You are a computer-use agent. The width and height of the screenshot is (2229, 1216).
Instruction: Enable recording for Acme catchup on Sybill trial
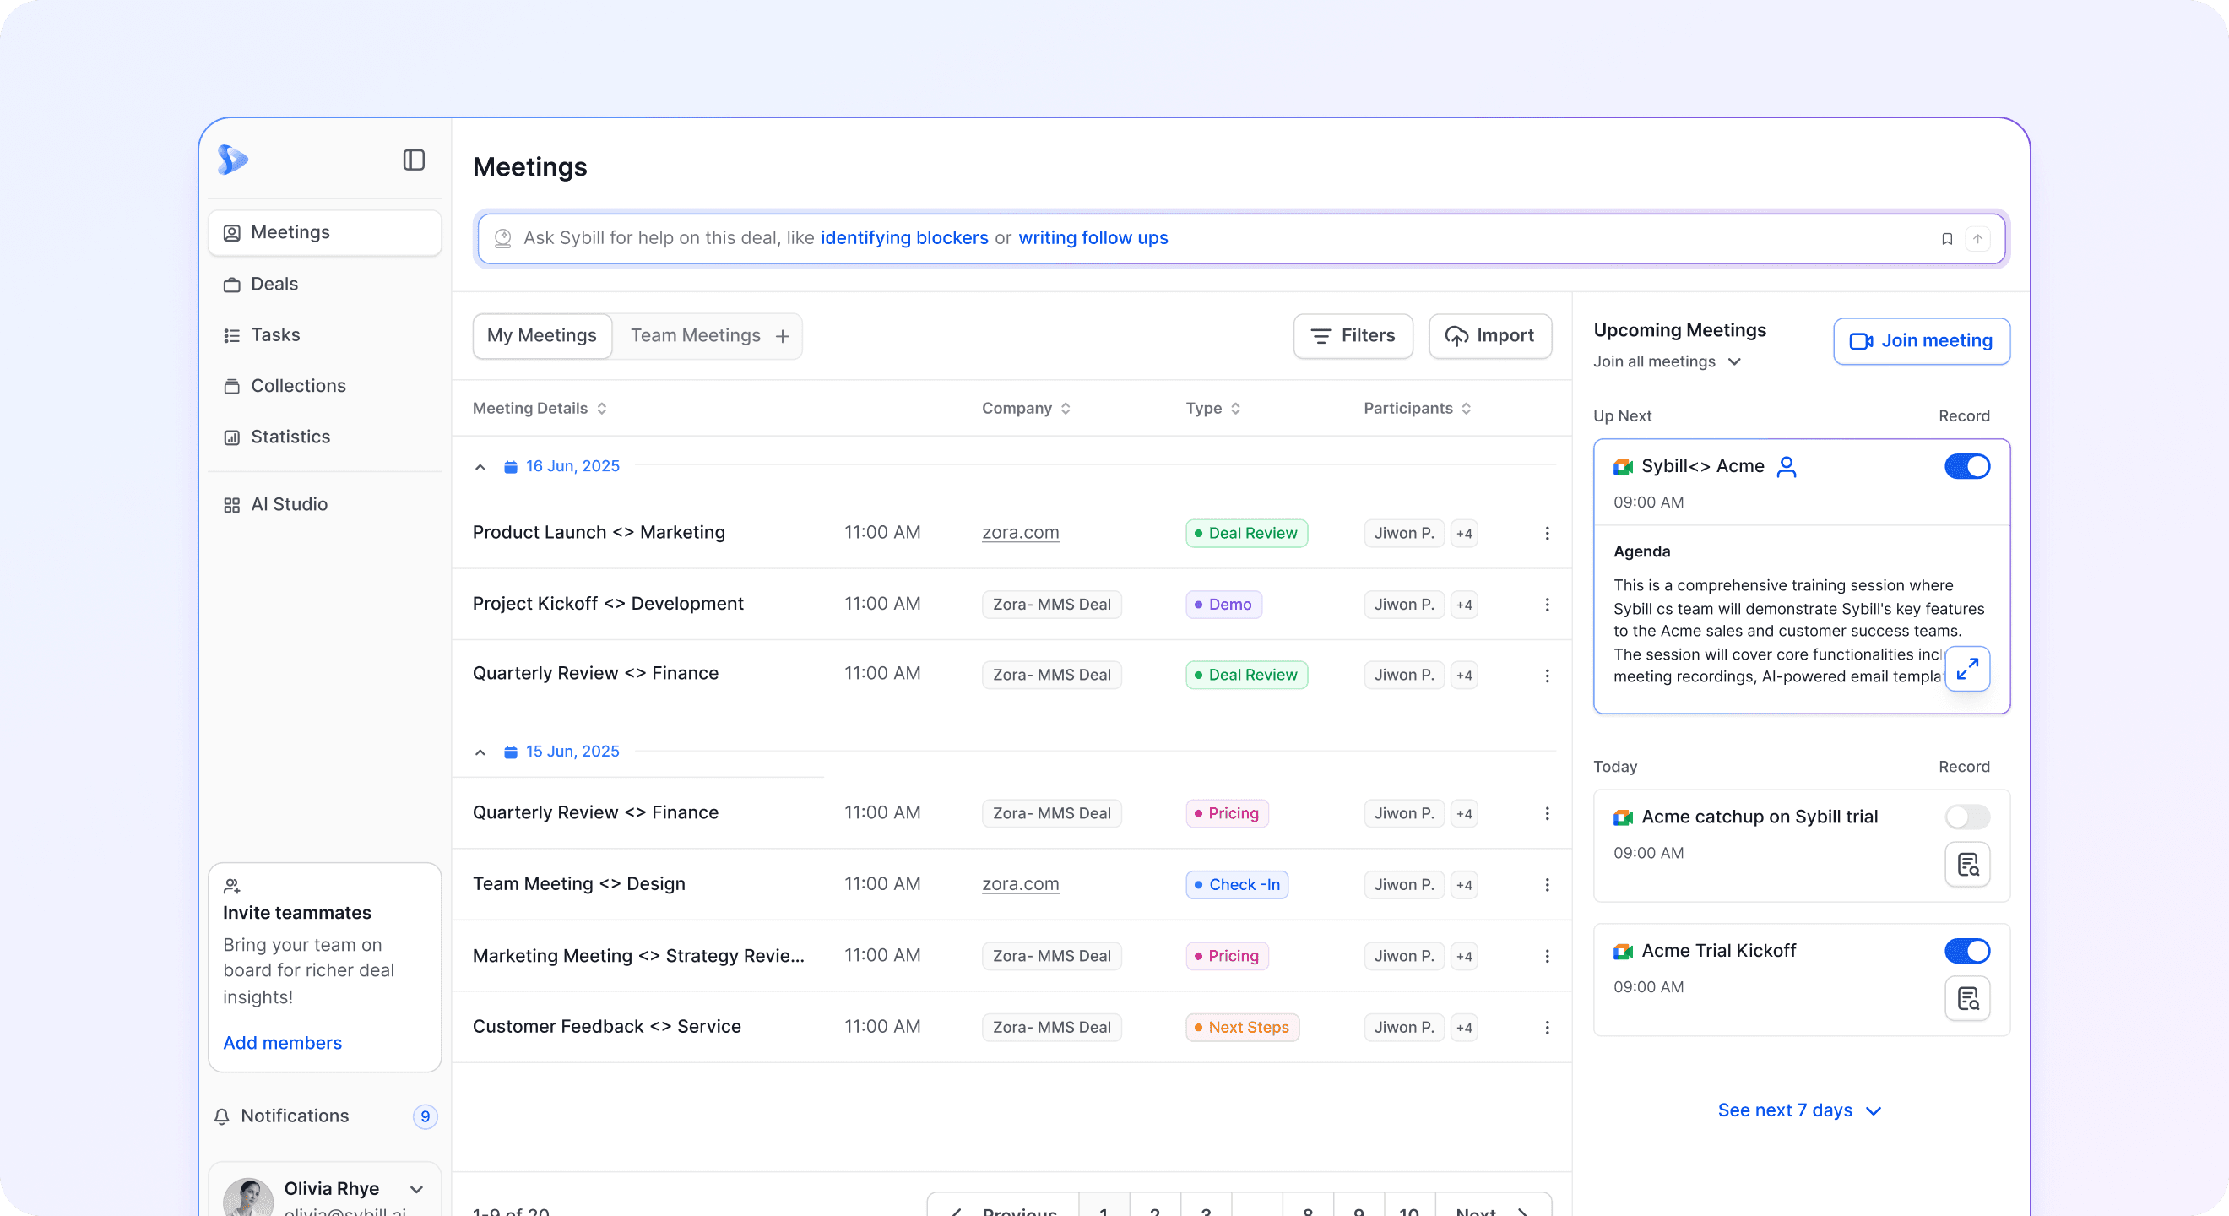(1966, 816)
